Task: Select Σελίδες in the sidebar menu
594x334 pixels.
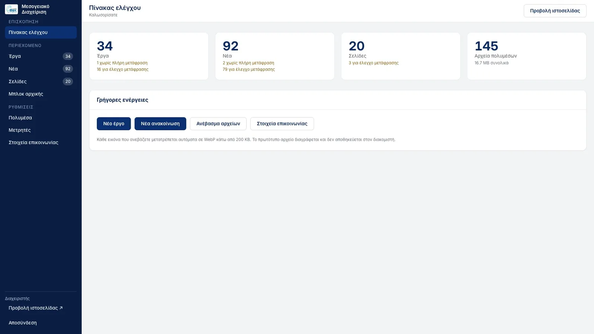Action: coord(41,81)
